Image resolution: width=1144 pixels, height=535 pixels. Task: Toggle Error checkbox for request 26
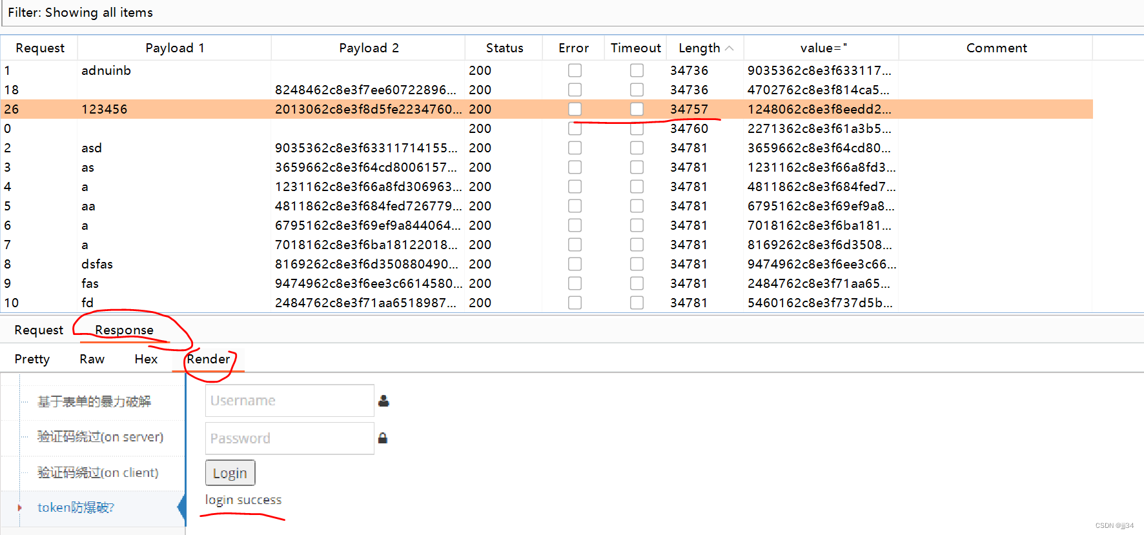pos(575,109)
